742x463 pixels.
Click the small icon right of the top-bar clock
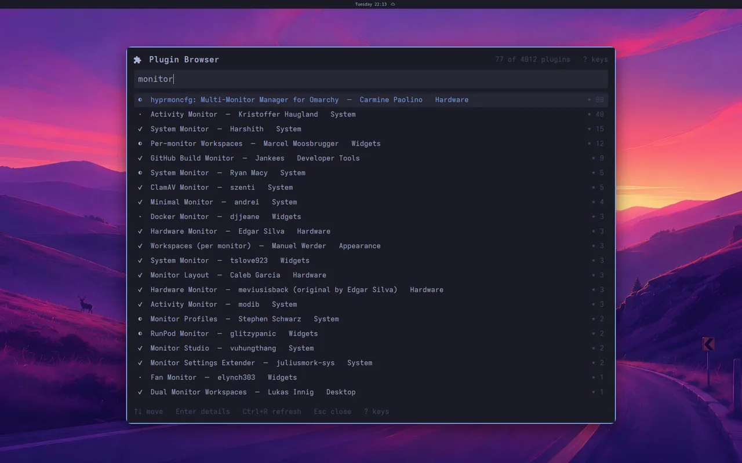pos(393,4)
